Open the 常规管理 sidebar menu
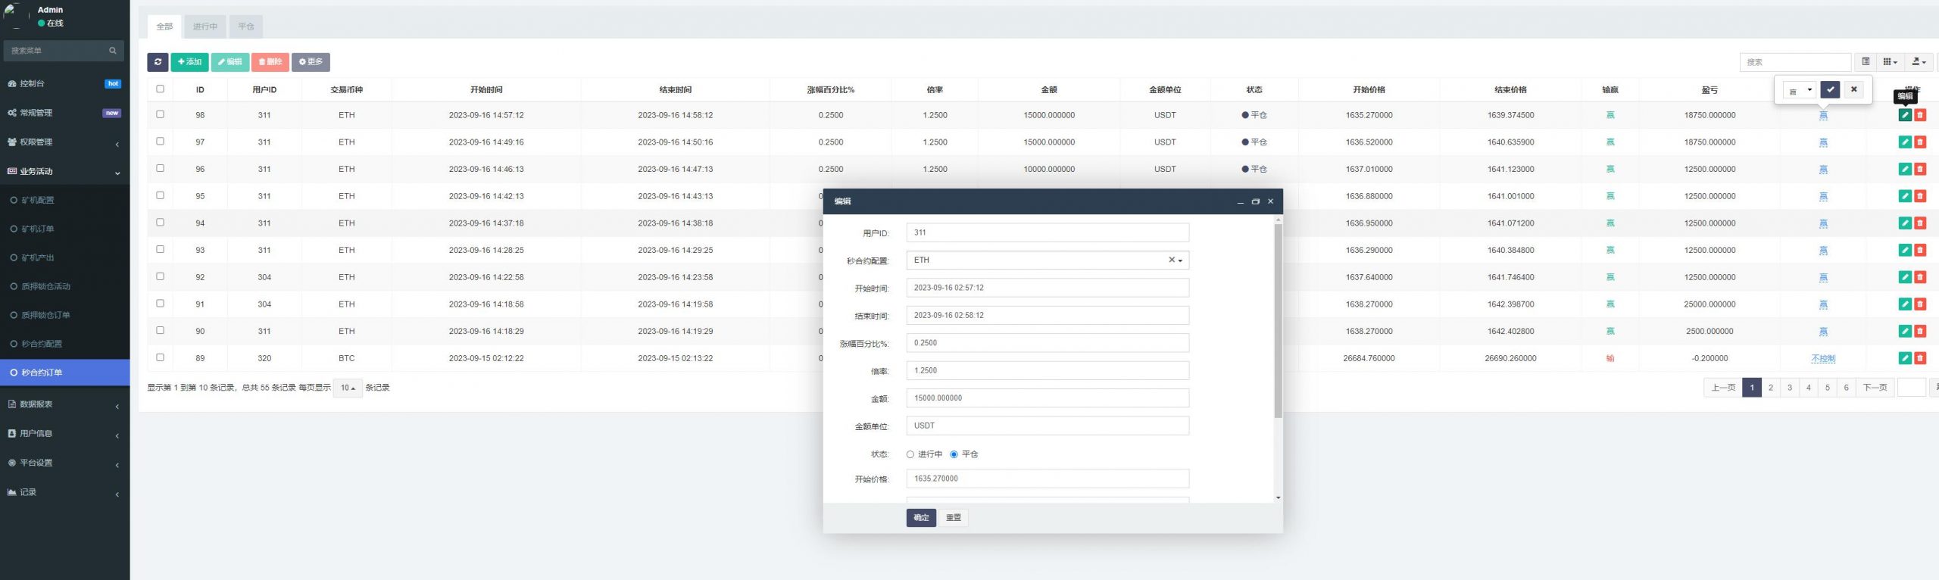 pyautogui.click(x=64, y=113)
